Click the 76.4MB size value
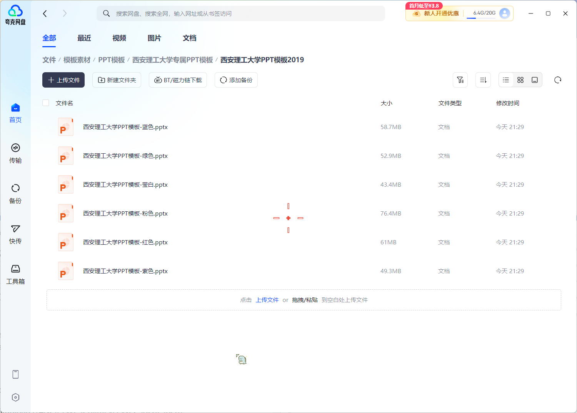Image resolution: width=577 pixels, height=413 pixels. click(x=391, y=213)
